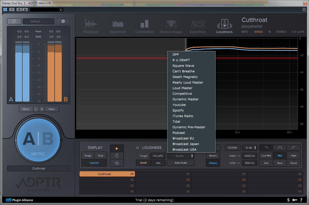Image resolution: width=309 pixels, height=205 pixels.
Task: Click the filter Reset button
Action: click(x=293, y=163)
